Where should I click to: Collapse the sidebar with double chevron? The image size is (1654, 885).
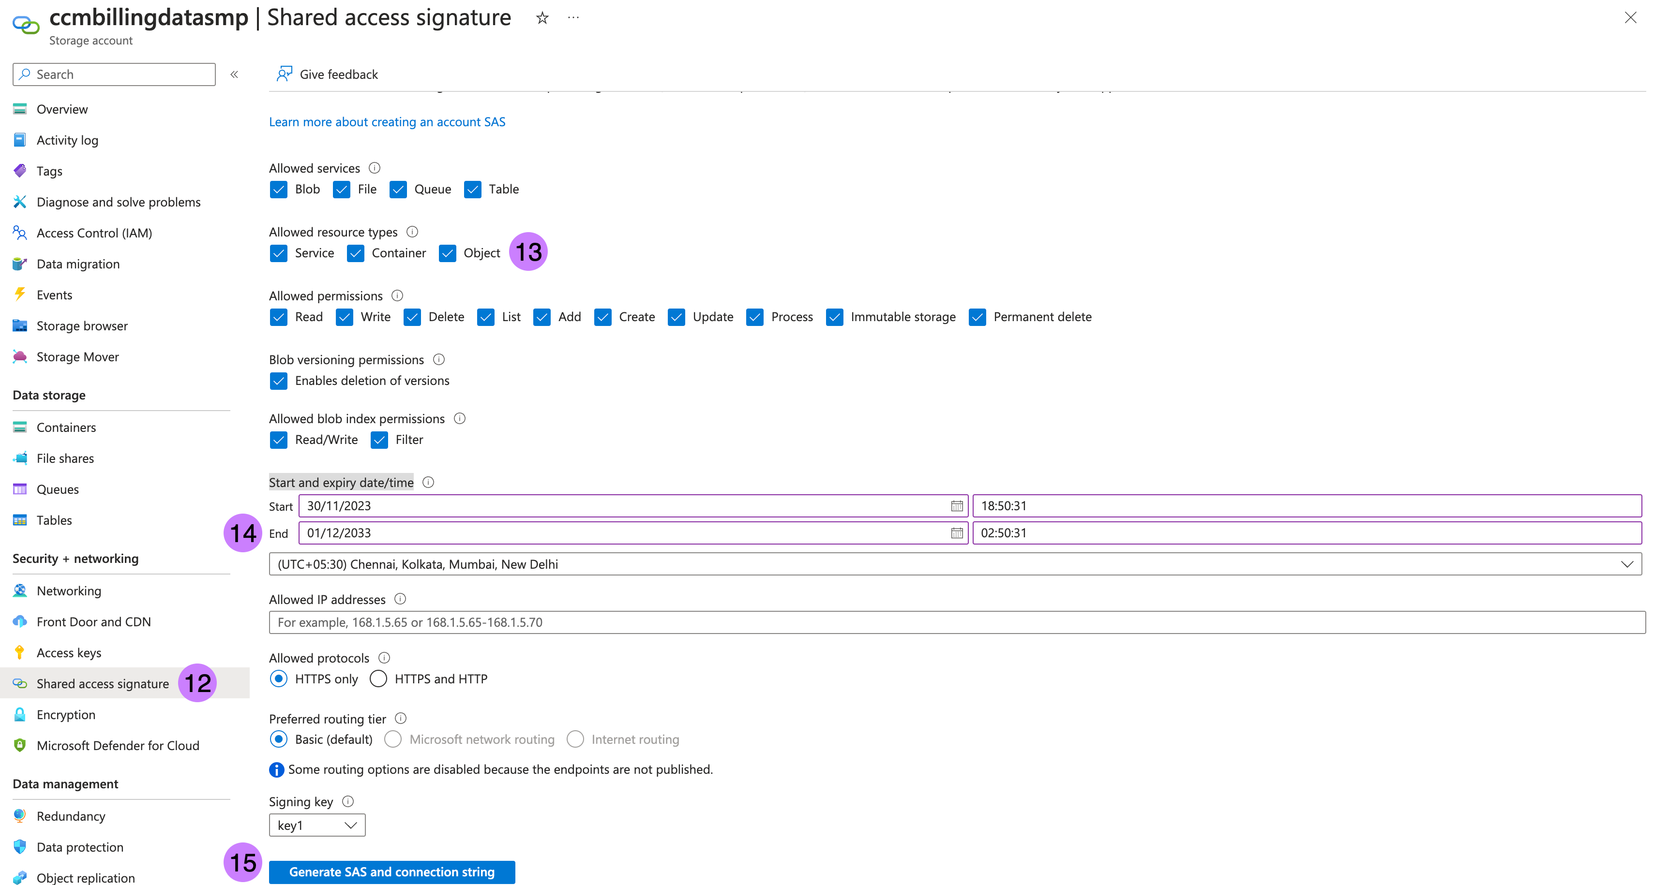click(x=234, y=74)
